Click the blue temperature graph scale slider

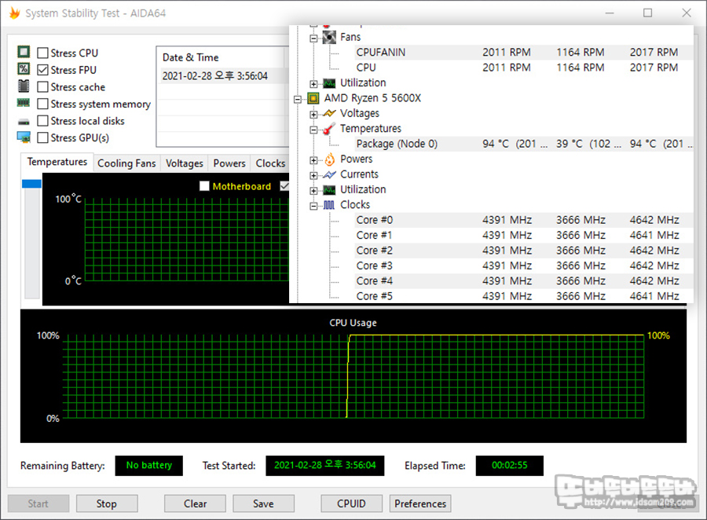tap(31, 184)
